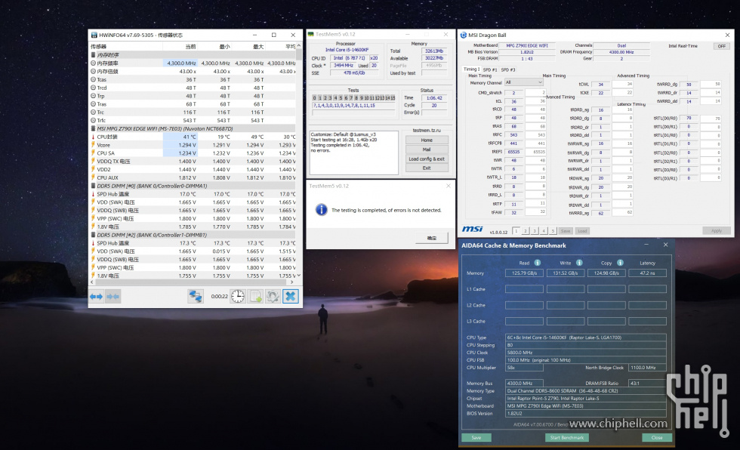Collapse MSI MPG Z790I EDGE WIFI sensor group
This screenshot has height=450, width=740.
(93, 128)
